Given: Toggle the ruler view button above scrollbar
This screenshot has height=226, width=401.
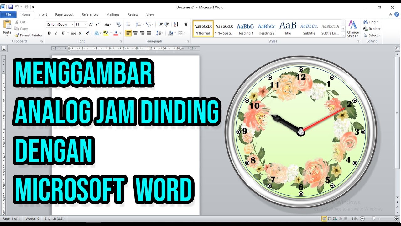Looking at the screenshot, I should tap(398, 49).
